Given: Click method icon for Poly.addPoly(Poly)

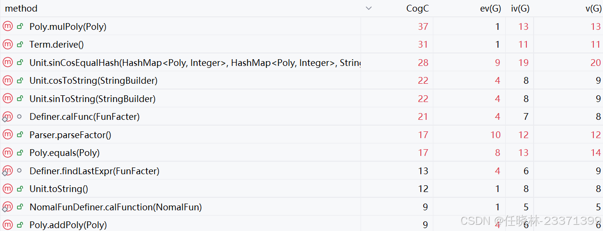Looking at the screenshot, I should pyautogui.click(x=7, y=225).
